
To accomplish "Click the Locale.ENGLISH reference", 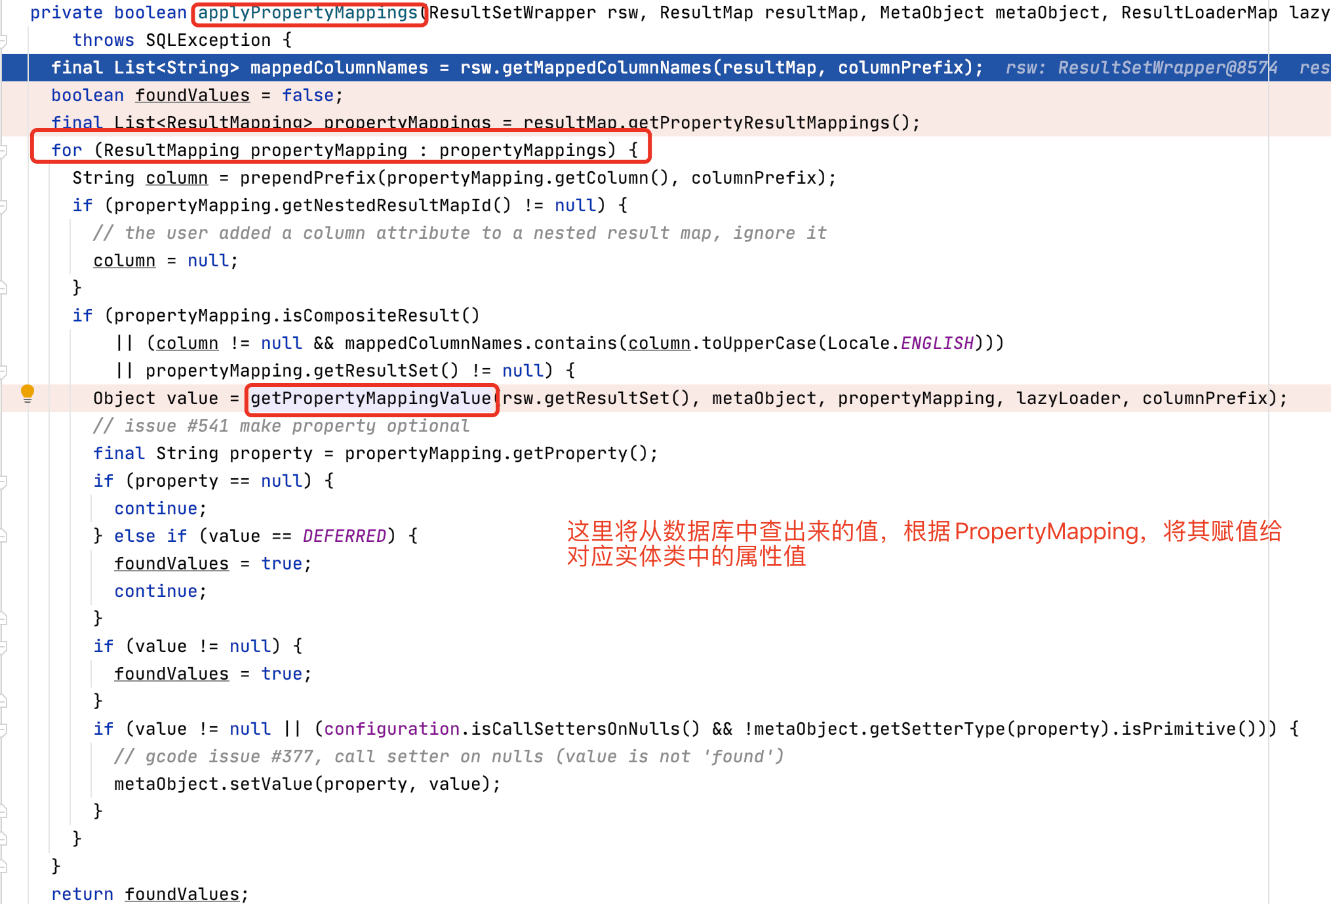I will coord(938,342).
